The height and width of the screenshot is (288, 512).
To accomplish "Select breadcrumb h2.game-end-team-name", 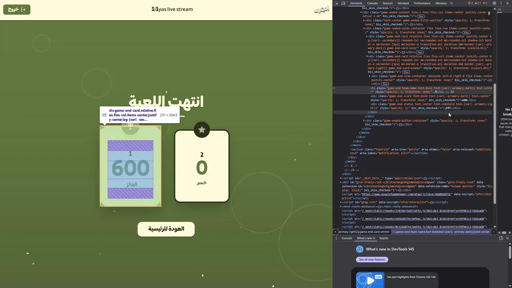I will coord(441,232).
